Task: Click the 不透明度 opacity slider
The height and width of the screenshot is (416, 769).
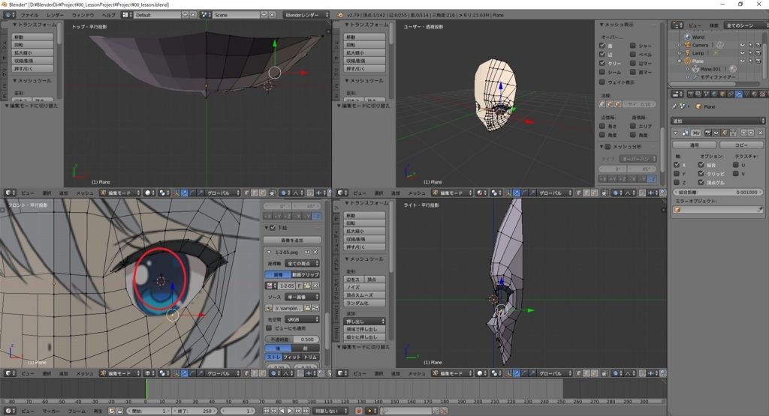Action: pos(292,339)
